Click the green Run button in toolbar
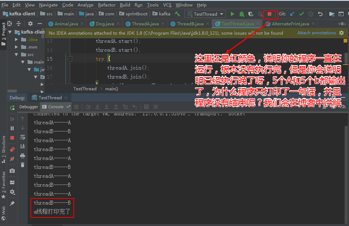The image size is (349, 226). pos(232,14)
